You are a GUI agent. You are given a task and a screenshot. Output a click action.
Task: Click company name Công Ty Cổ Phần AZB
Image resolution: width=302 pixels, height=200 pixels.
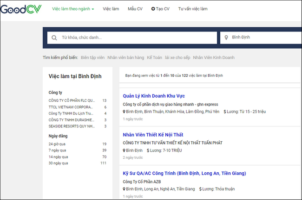[142, 181]
